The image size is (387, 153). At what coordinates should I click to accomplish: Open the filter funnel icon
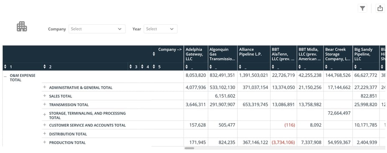click(x=362, y=8)
